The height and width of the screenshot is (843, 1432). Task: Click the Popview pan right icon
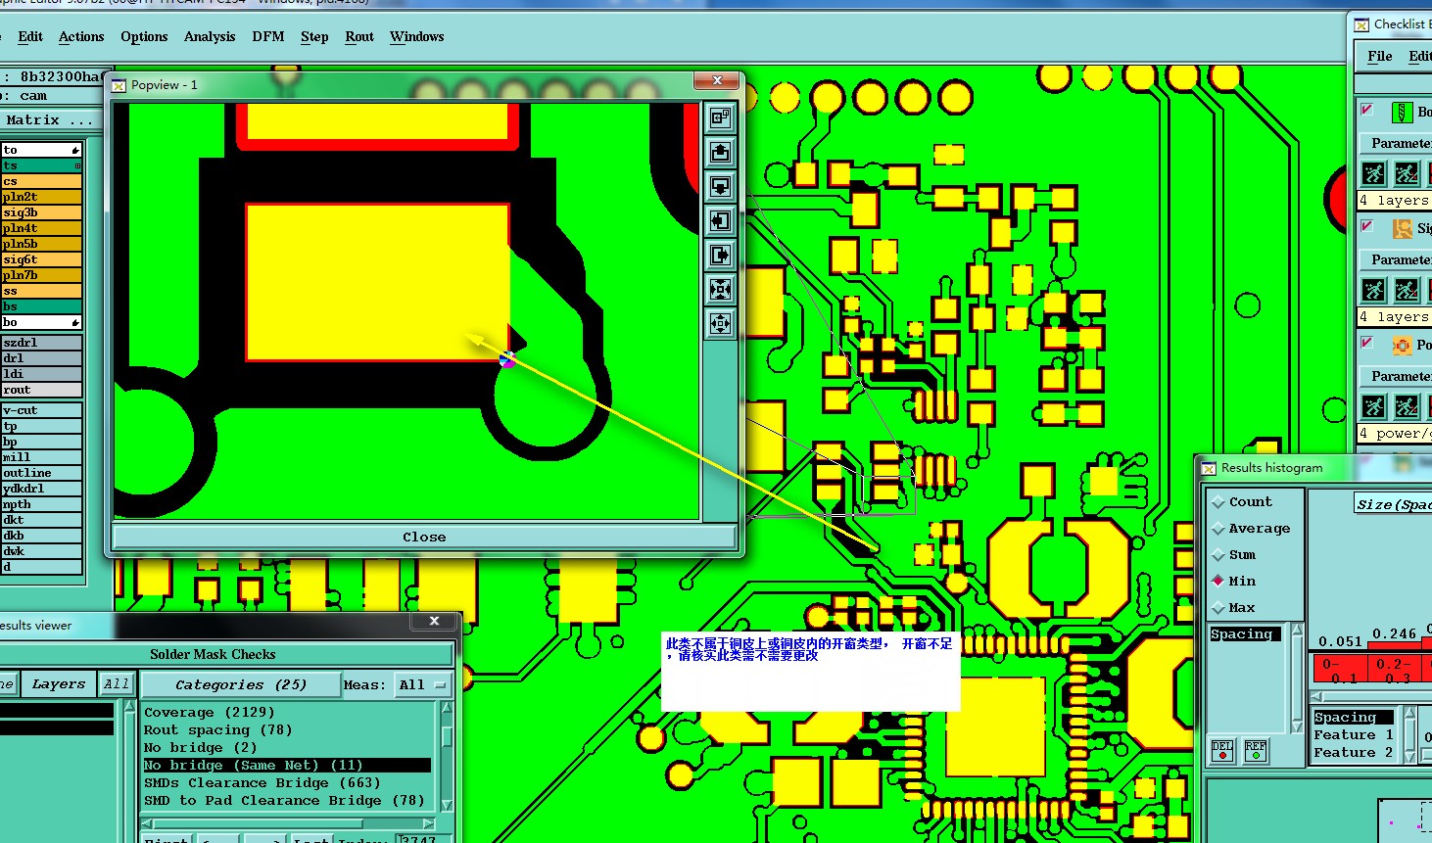coord(720,255)
